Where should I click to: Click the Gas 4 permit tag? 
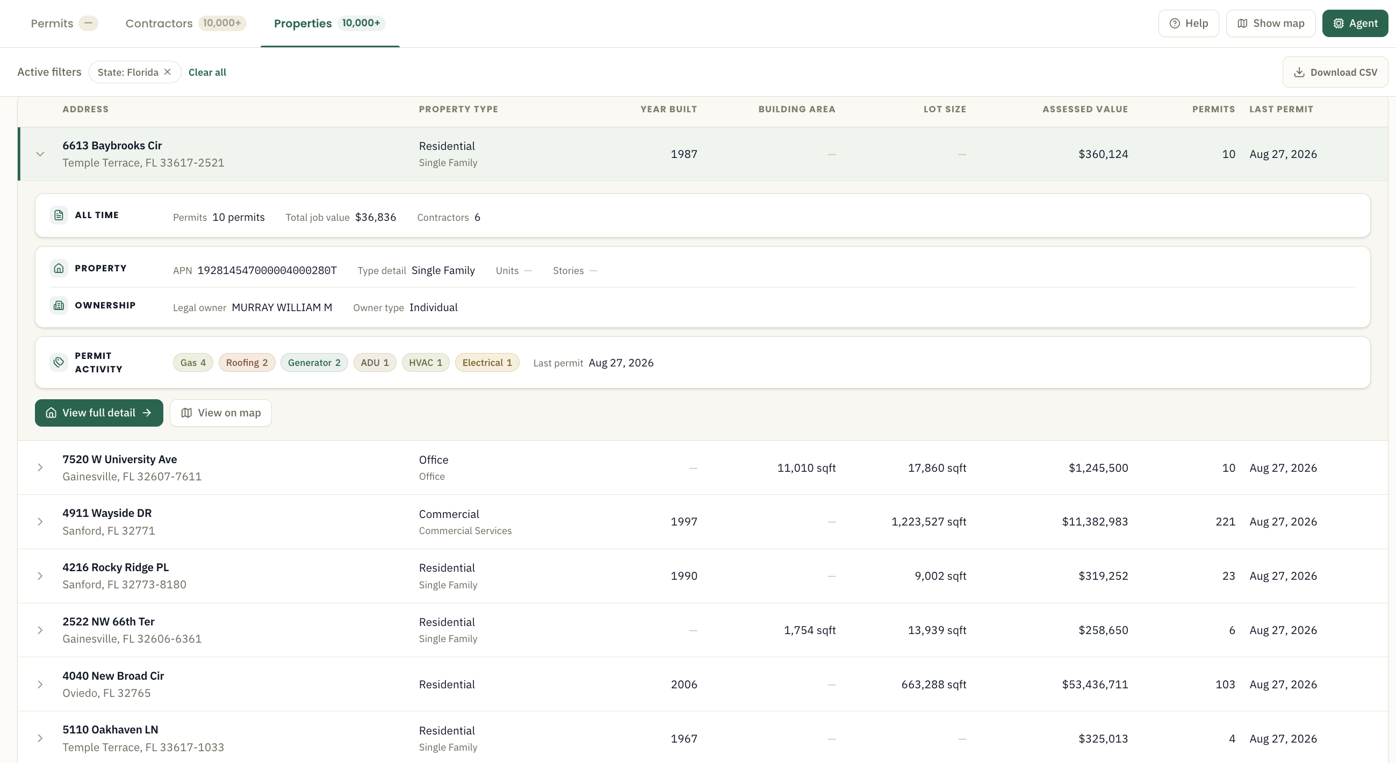193,363
